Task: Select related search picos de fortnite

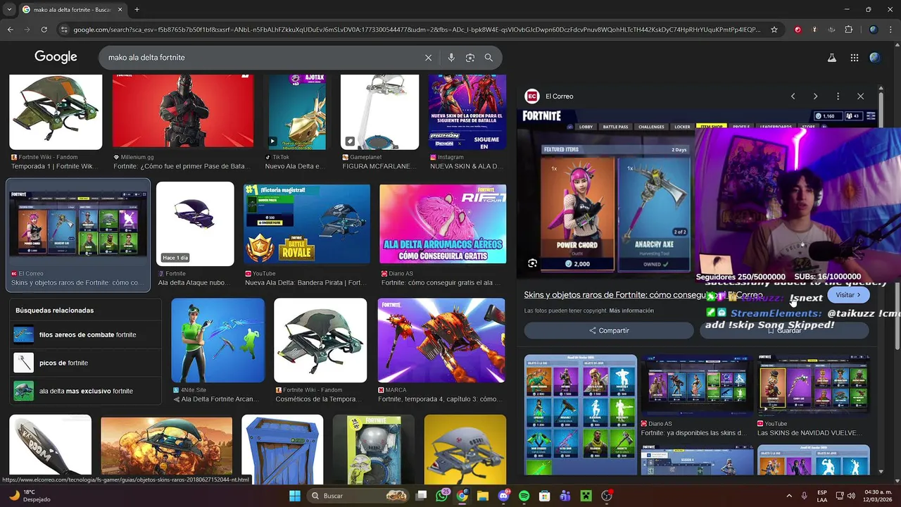Action: point(85,363)
